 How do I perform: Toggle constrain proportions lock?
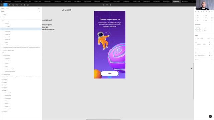[212, 18]
